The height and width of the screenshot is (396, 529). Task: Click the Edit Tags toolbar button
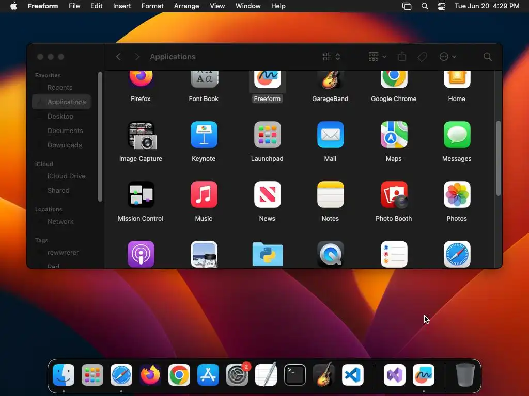click(x=422, y=57)
